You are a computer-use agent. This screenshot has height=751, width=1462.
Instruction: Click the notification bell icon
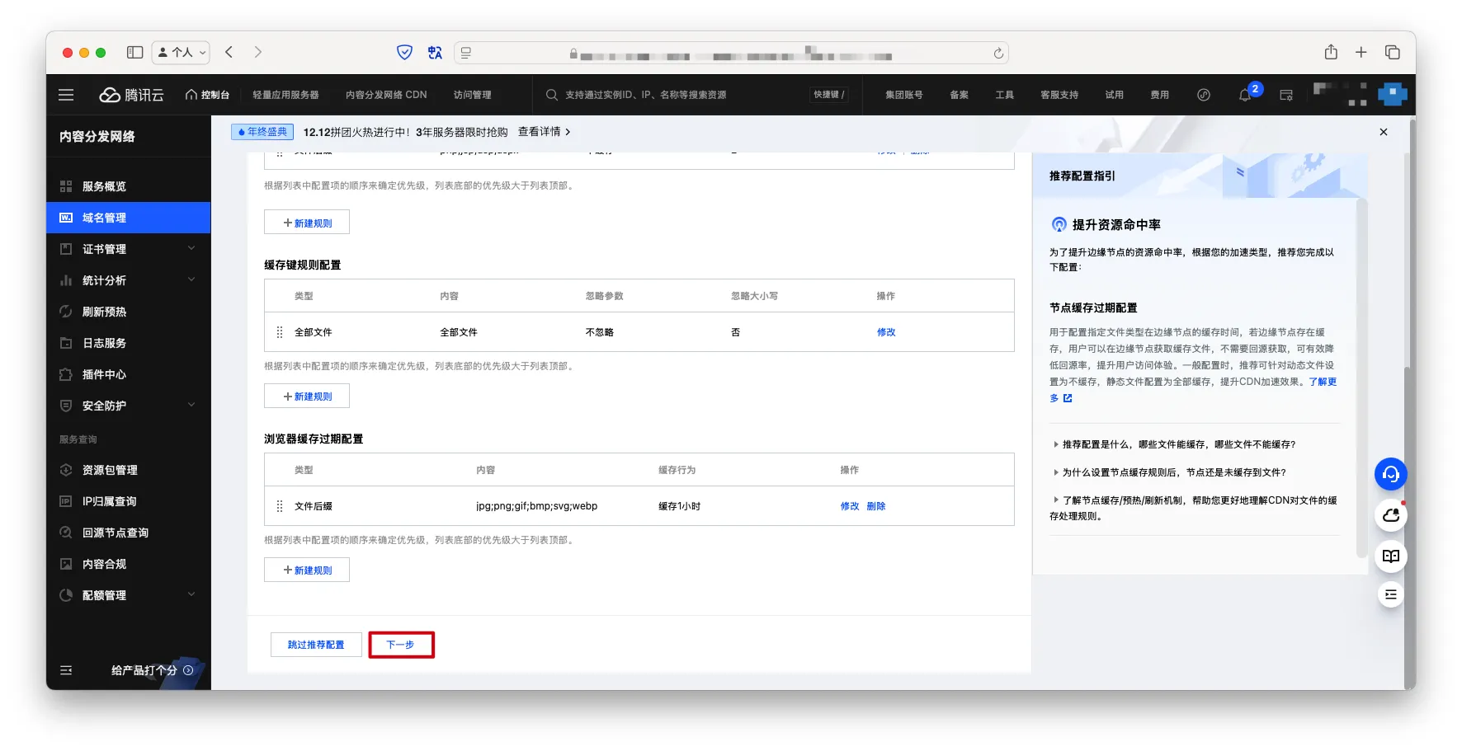[1244, 96]
